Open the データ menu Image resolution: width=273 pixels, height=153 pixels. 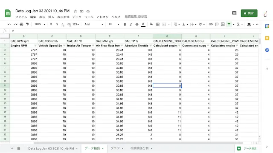77,17
